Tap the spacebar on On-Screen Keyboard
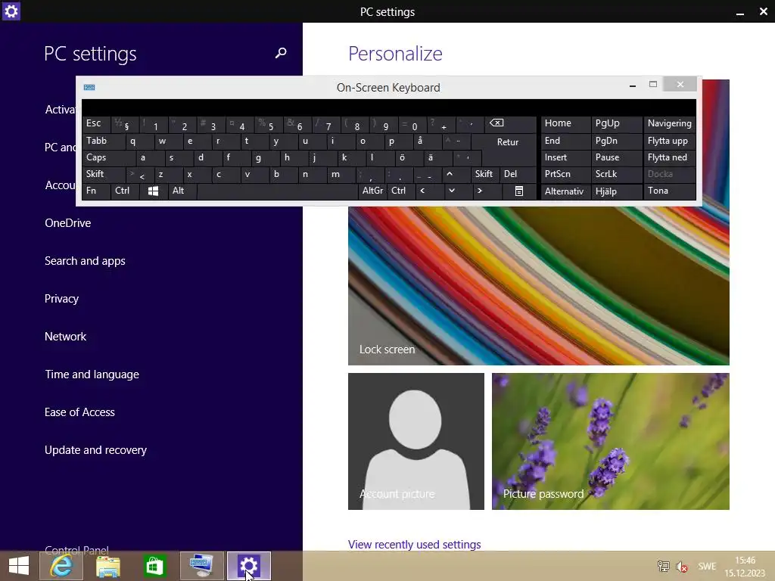 pos(277,191)
